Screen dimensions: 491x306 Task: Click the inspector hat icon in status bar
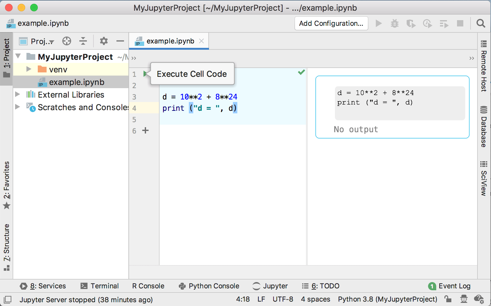click(x=464, y=299)
